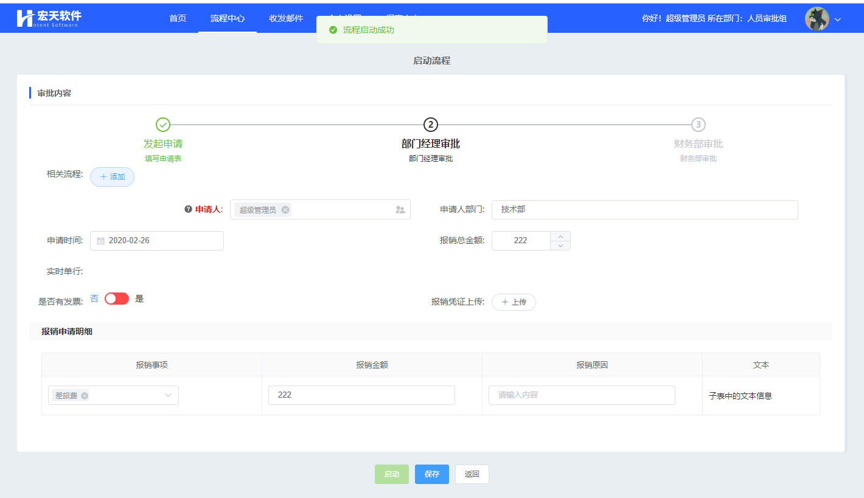Click the 宏天软件 logo
This screenshot has height=498, width=864.
49,18
